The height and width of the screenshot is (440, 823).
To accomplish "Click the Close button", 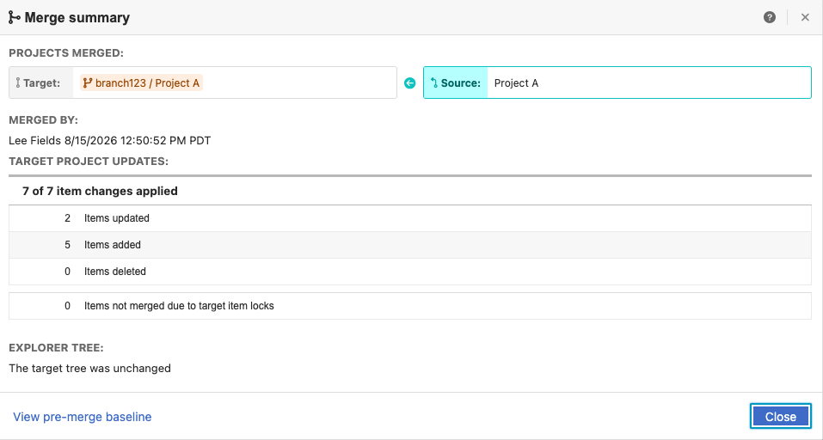I will (x=781, y=417).
